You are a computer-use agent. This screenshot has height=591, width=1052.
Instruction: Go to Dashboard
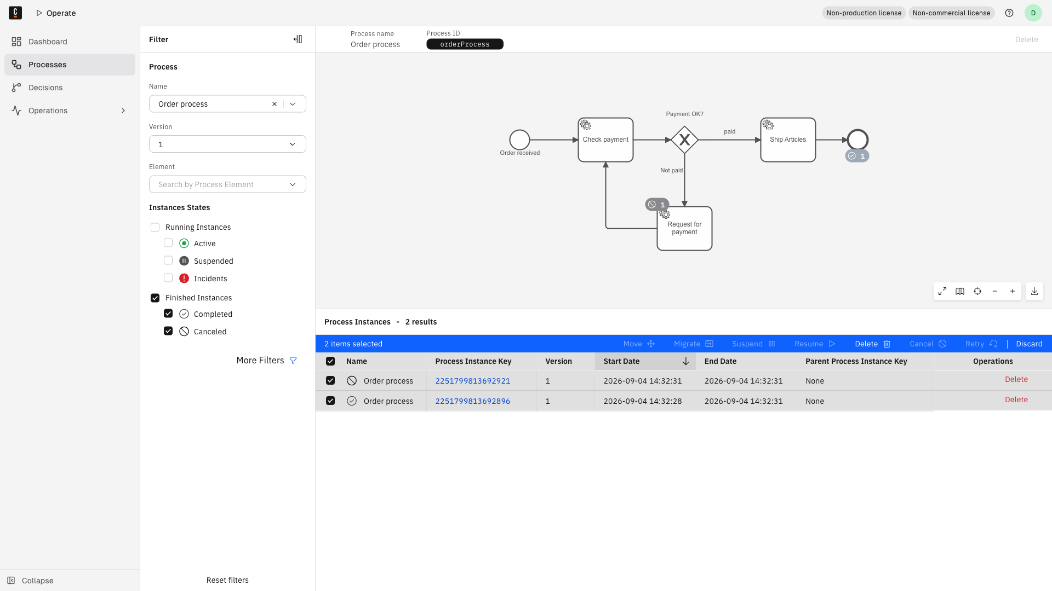[x=70, y=42]
